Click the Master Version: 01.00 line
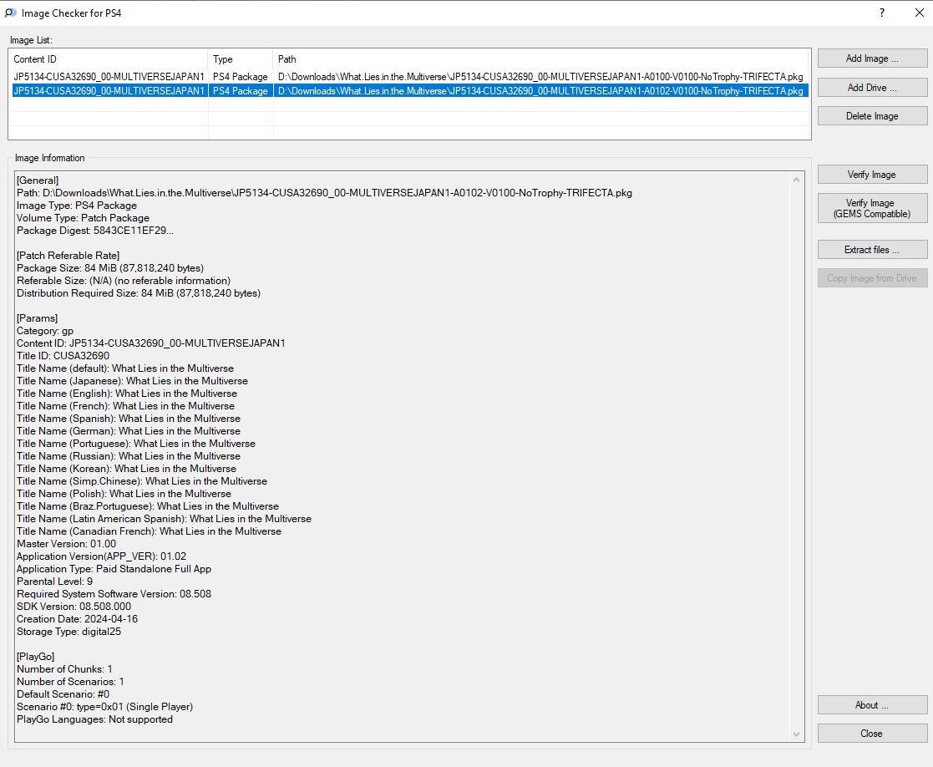This screenshot has height=767, width=933. 66,544
